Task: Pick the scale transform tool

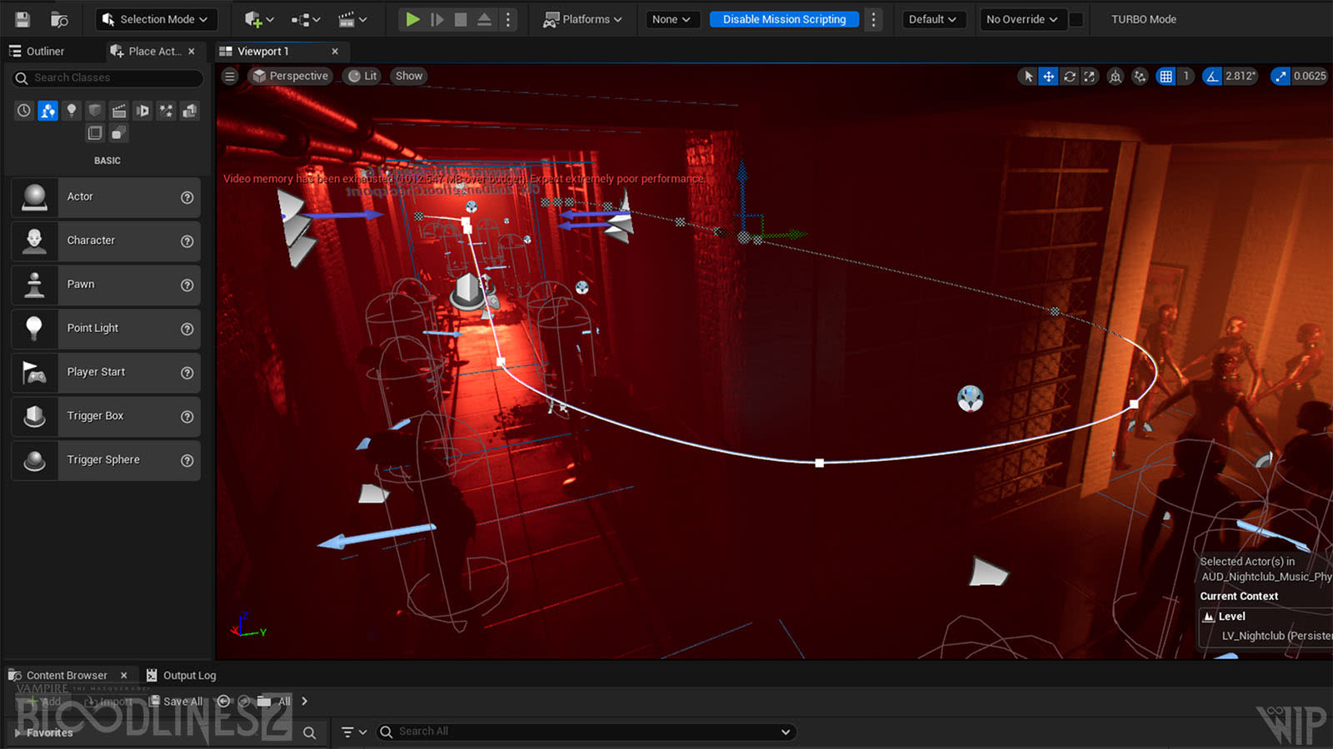Action: click(x=1090, y=77)
